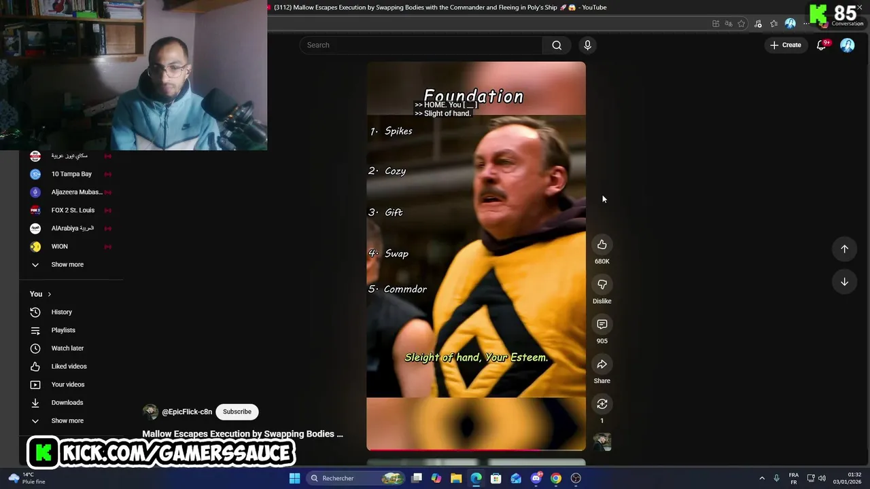
Task: Expand the You section chevron
Action: tap(49, 294)
